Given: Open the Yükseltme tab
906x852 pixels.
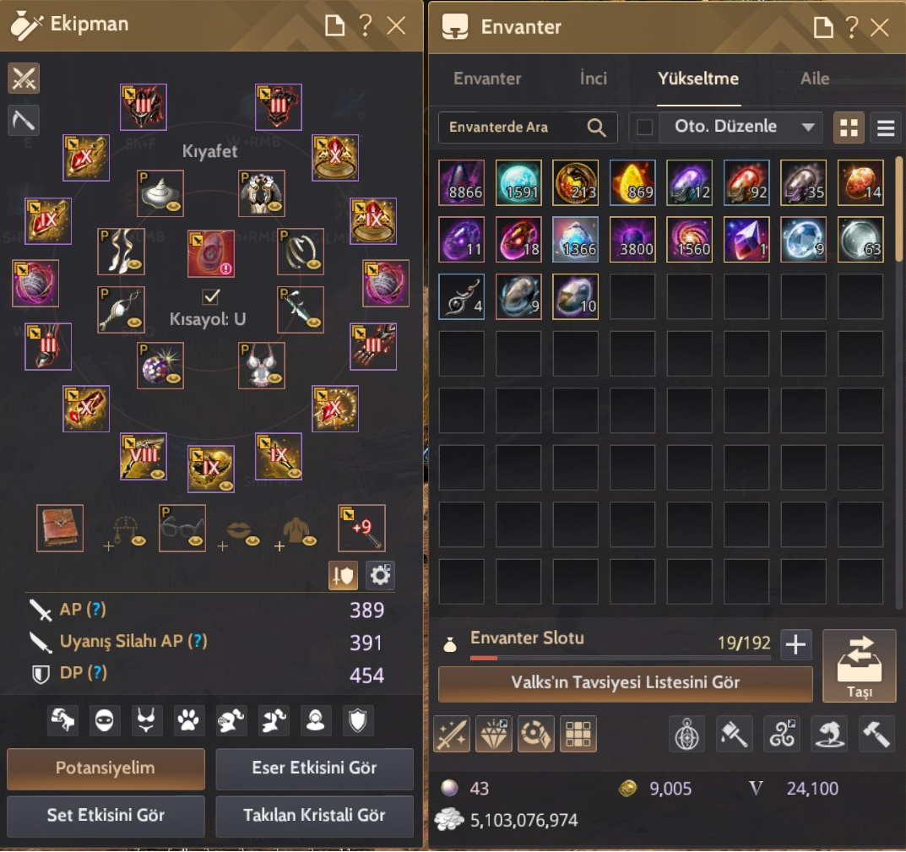Looking at the screenshot, I should tap(698, 79).
